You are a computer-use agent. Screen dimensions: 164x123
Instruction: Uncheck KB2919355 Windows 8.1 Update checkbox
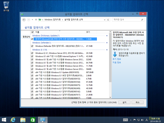pyautogui.click(x=32, y=72)
